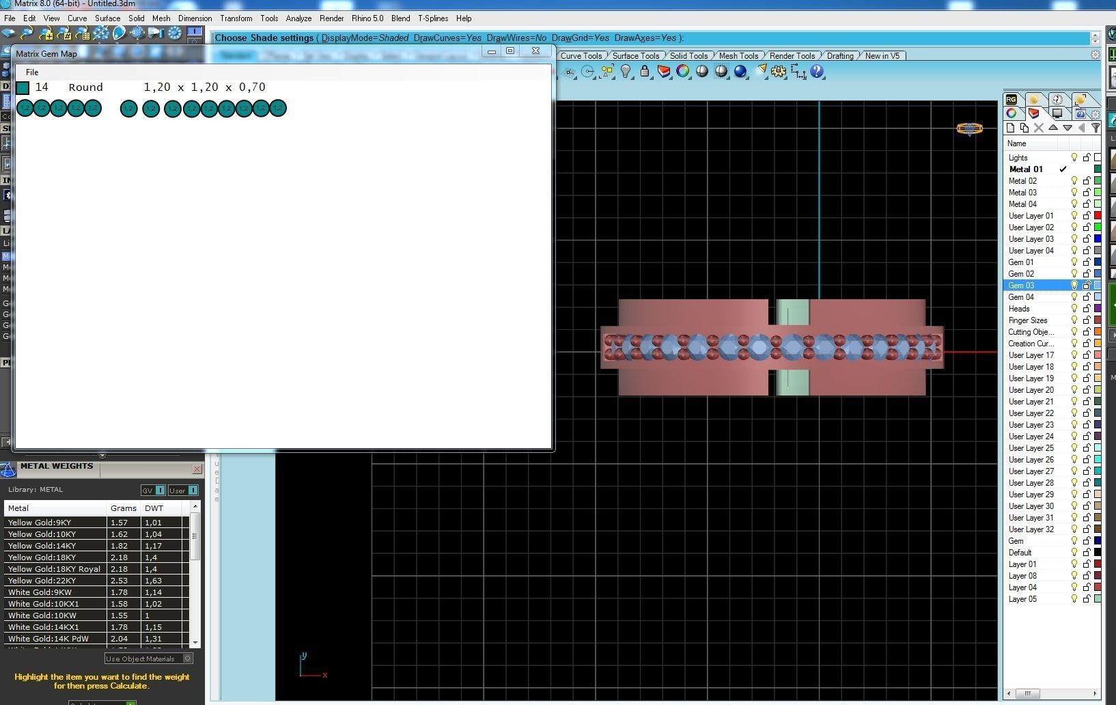Delete layer using the X icon

1039,128
